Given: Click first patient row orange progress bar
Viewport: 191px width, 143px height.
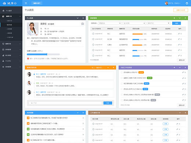Looking at the screenshot, I should (x=138, y=34).
